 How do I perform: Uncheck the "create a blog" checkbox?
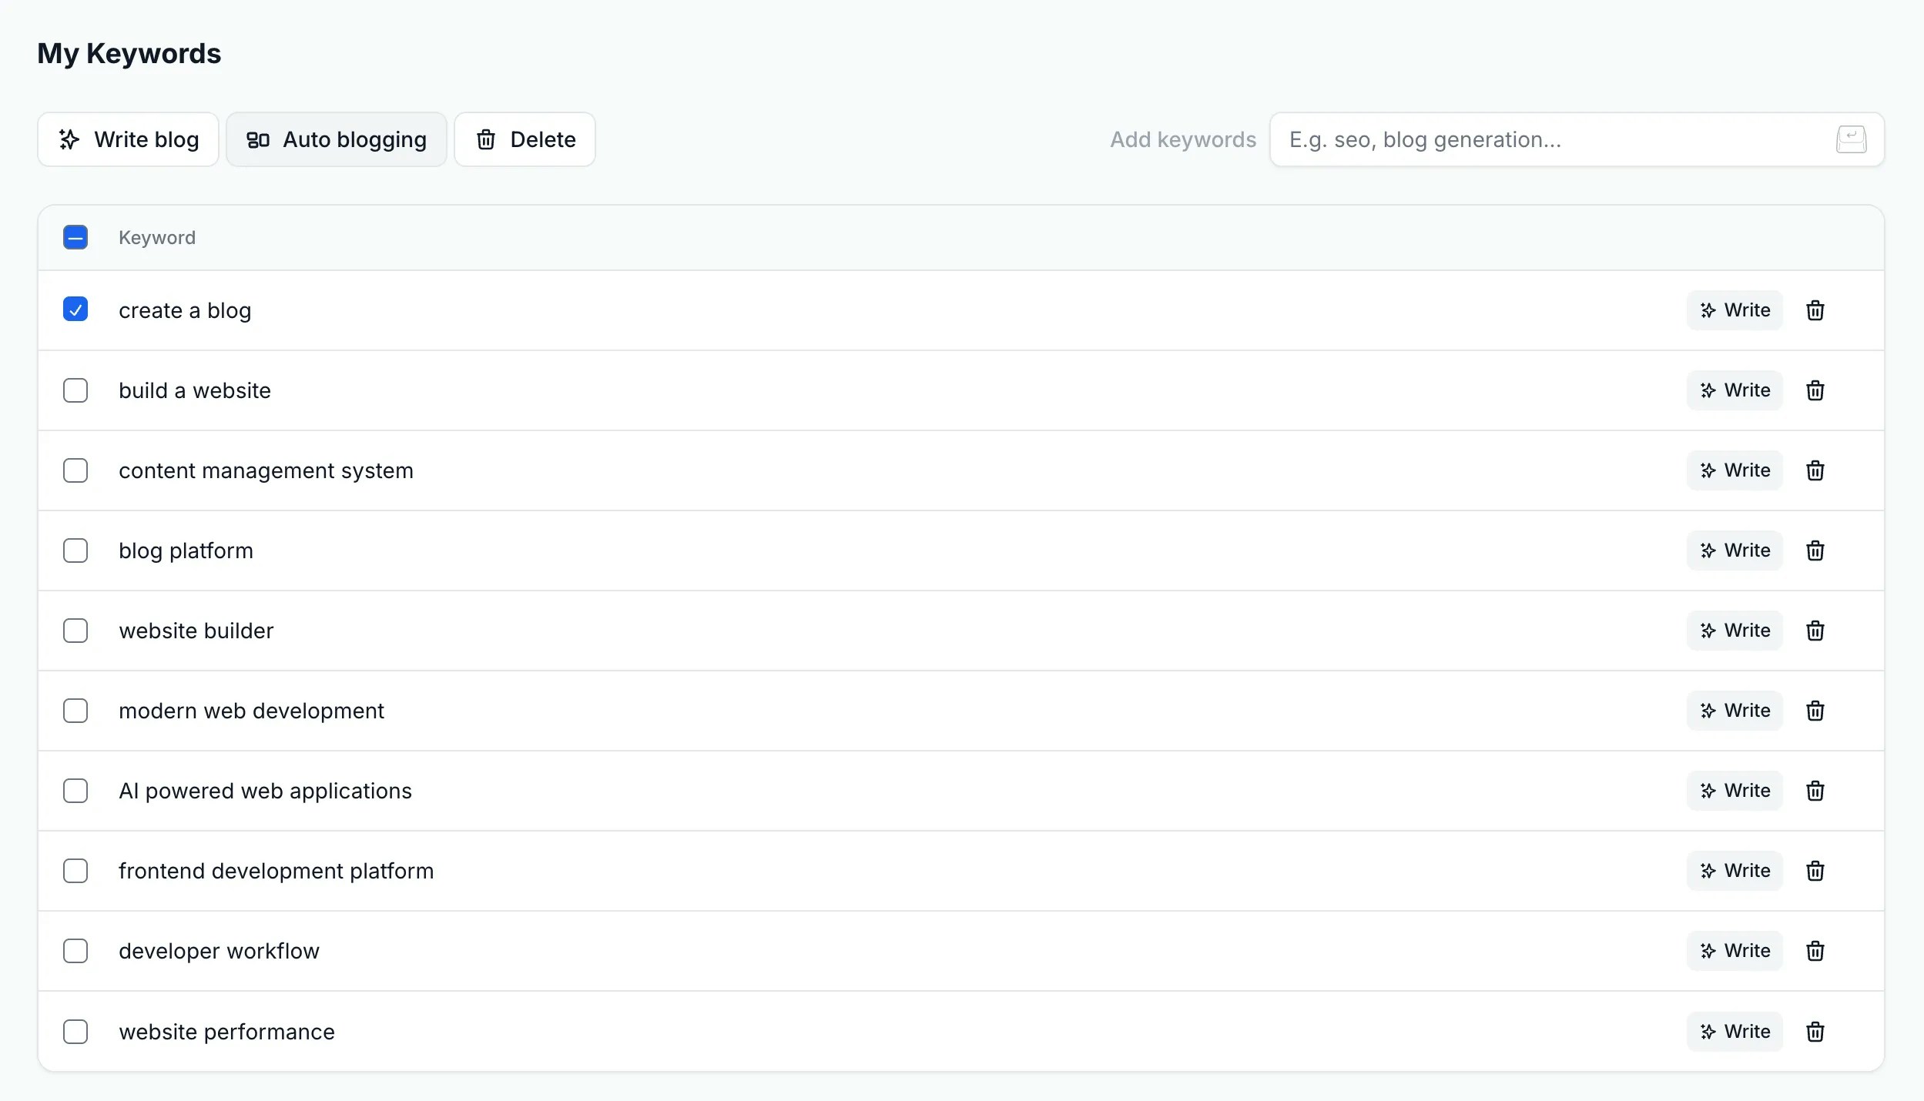coord(75,310)
